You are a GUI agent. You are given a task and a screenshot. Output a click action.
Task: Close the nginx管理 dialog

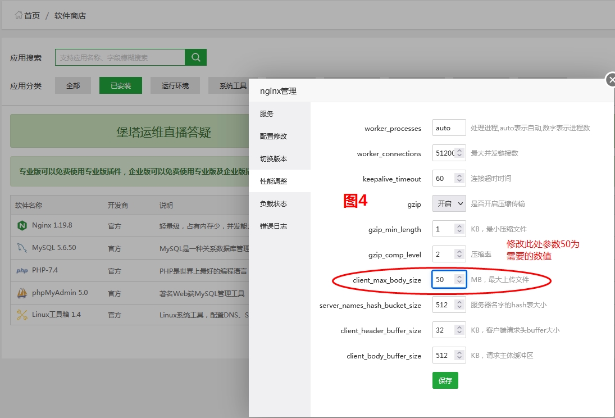[611, 80]
